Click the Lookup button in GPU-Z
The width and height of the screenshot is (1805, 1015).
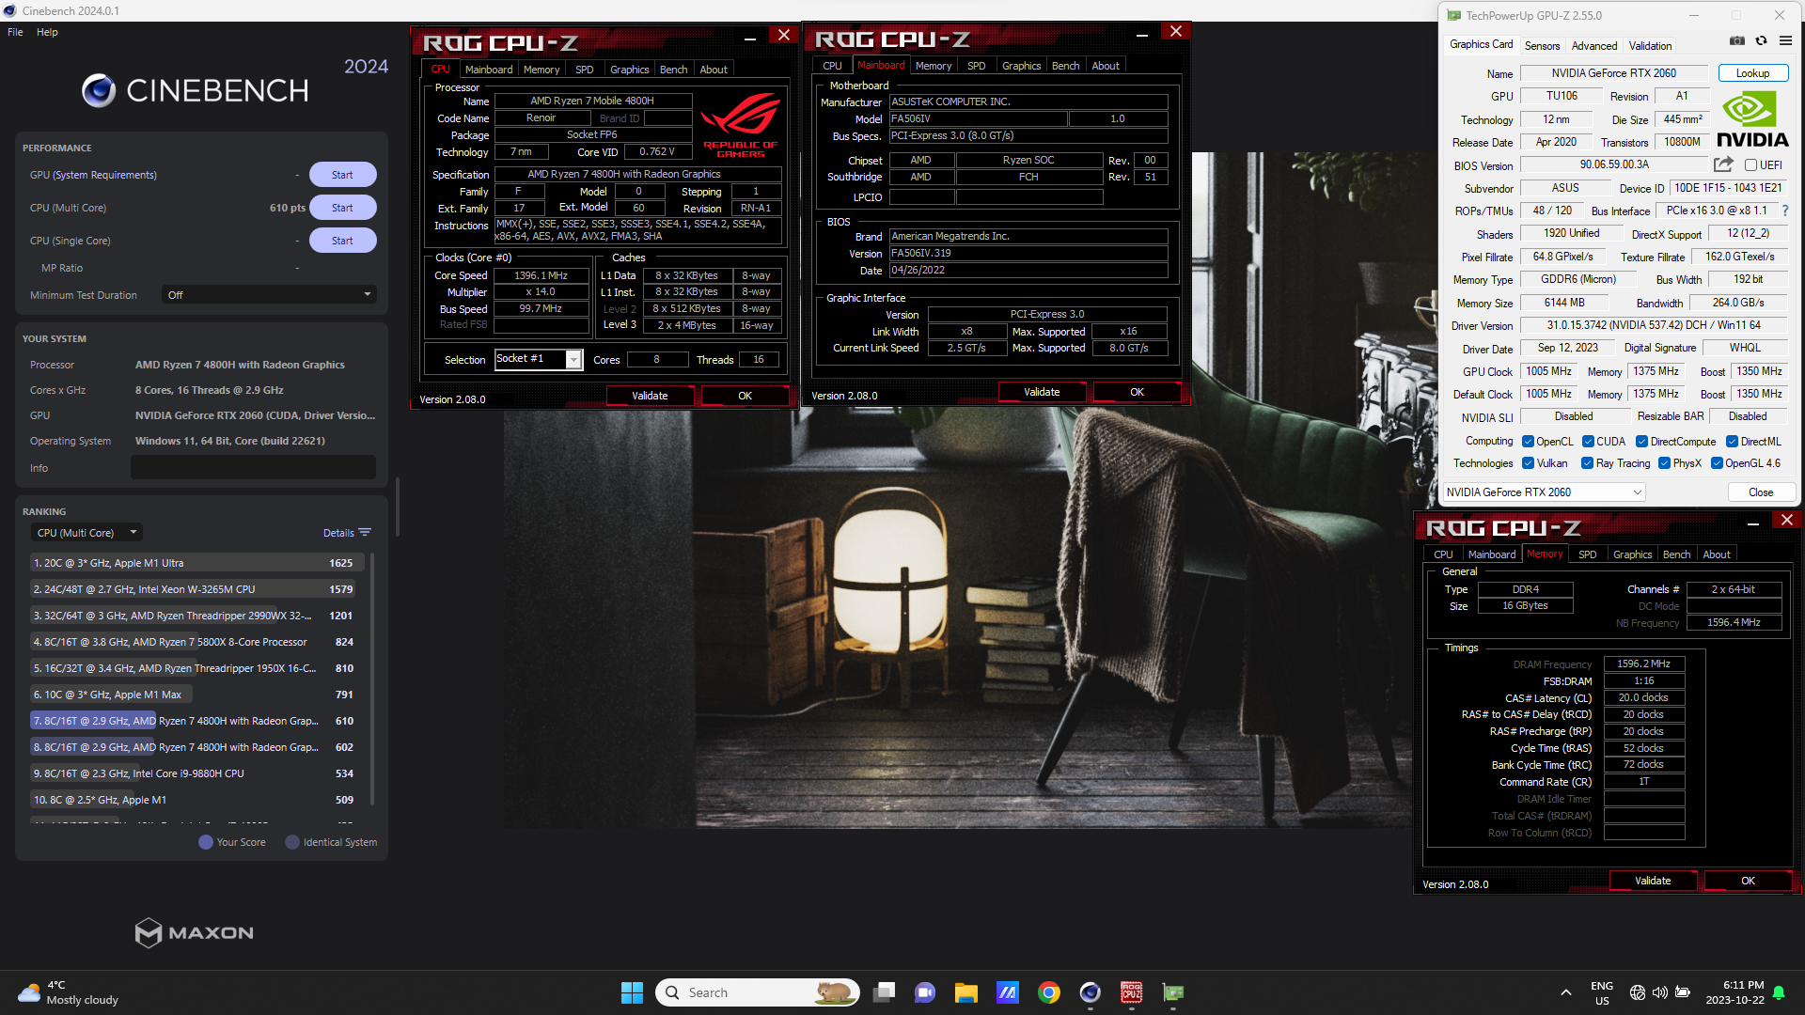tap(1752, 73)
